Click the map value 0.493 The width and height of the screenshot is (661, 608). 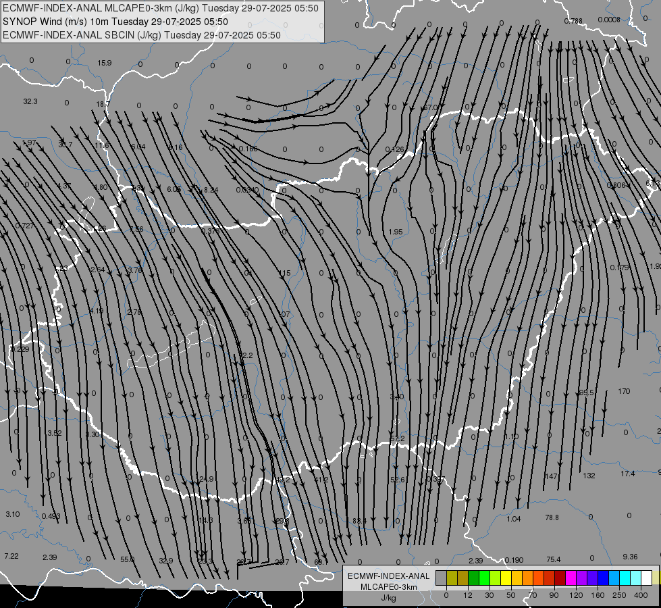tap(51, 516)
